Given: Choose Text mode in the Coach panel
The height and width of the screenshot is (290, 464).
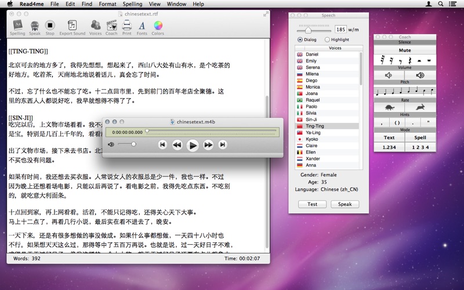Looking at the screenshot, I should click(x=389, y=137).
